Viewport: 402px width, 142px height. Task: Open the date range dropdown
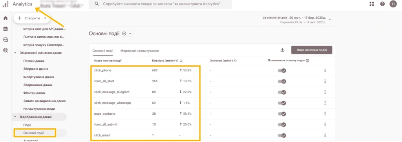click(330, 20)
